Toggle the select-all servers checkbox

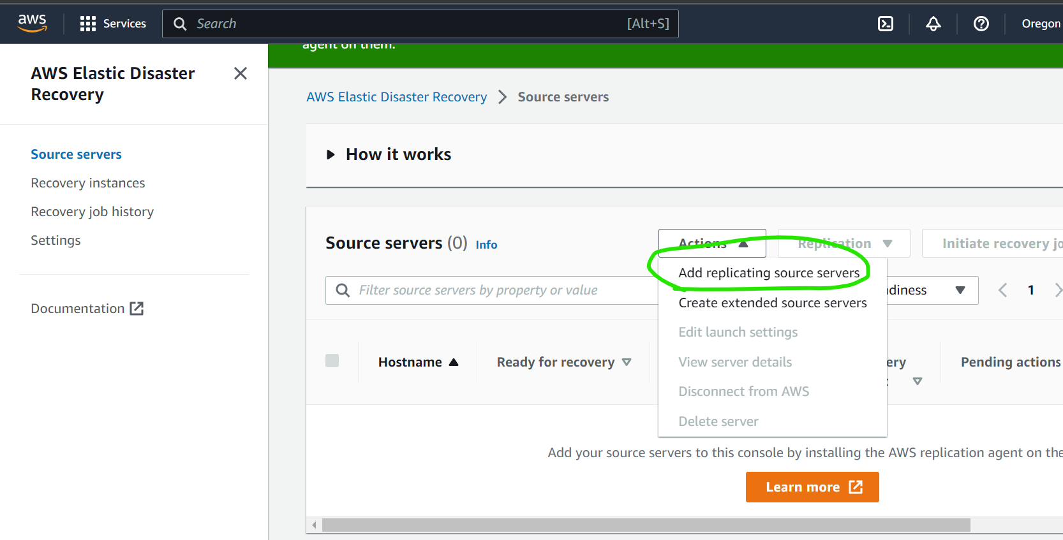pyautogui.click(x=332, y=361)
